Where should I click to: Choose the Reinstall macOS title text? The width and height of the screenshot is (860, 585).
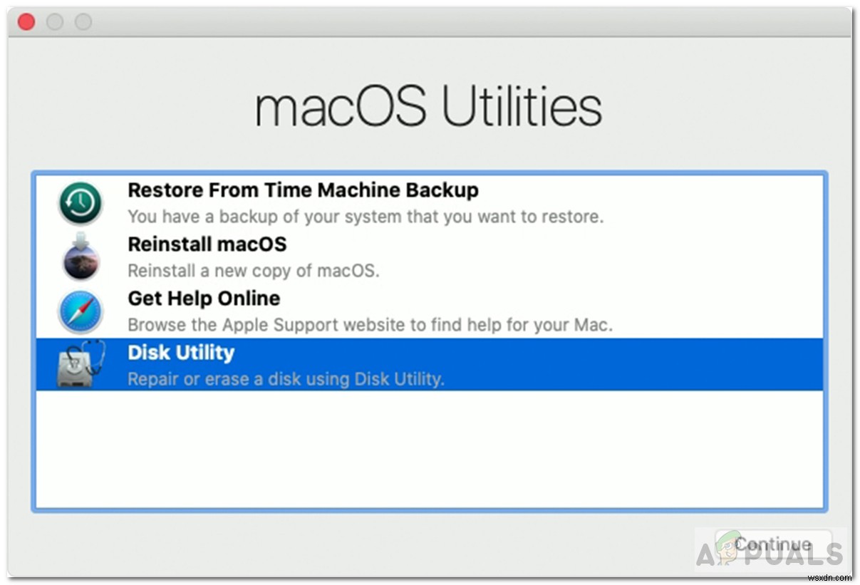[x=207, y=244]
